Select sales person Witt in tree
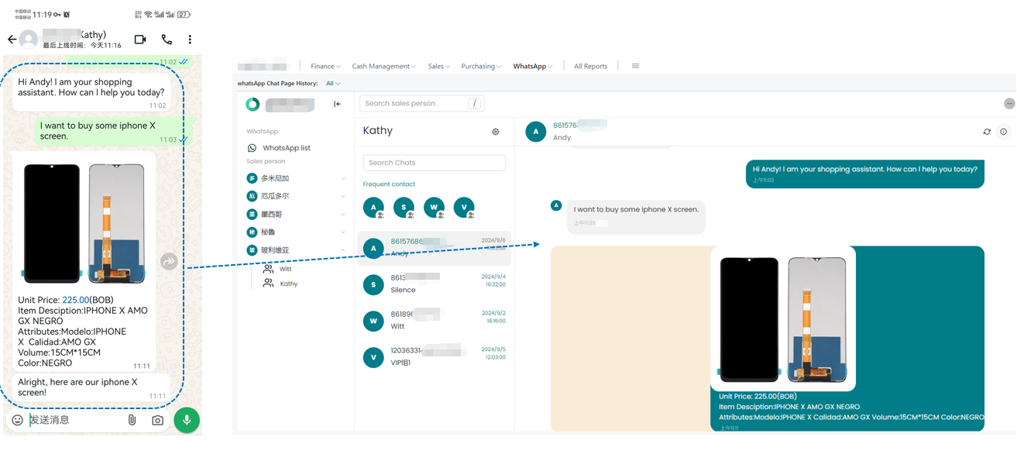This screenshot has width=1017, height=468. [x=285, y=269]
